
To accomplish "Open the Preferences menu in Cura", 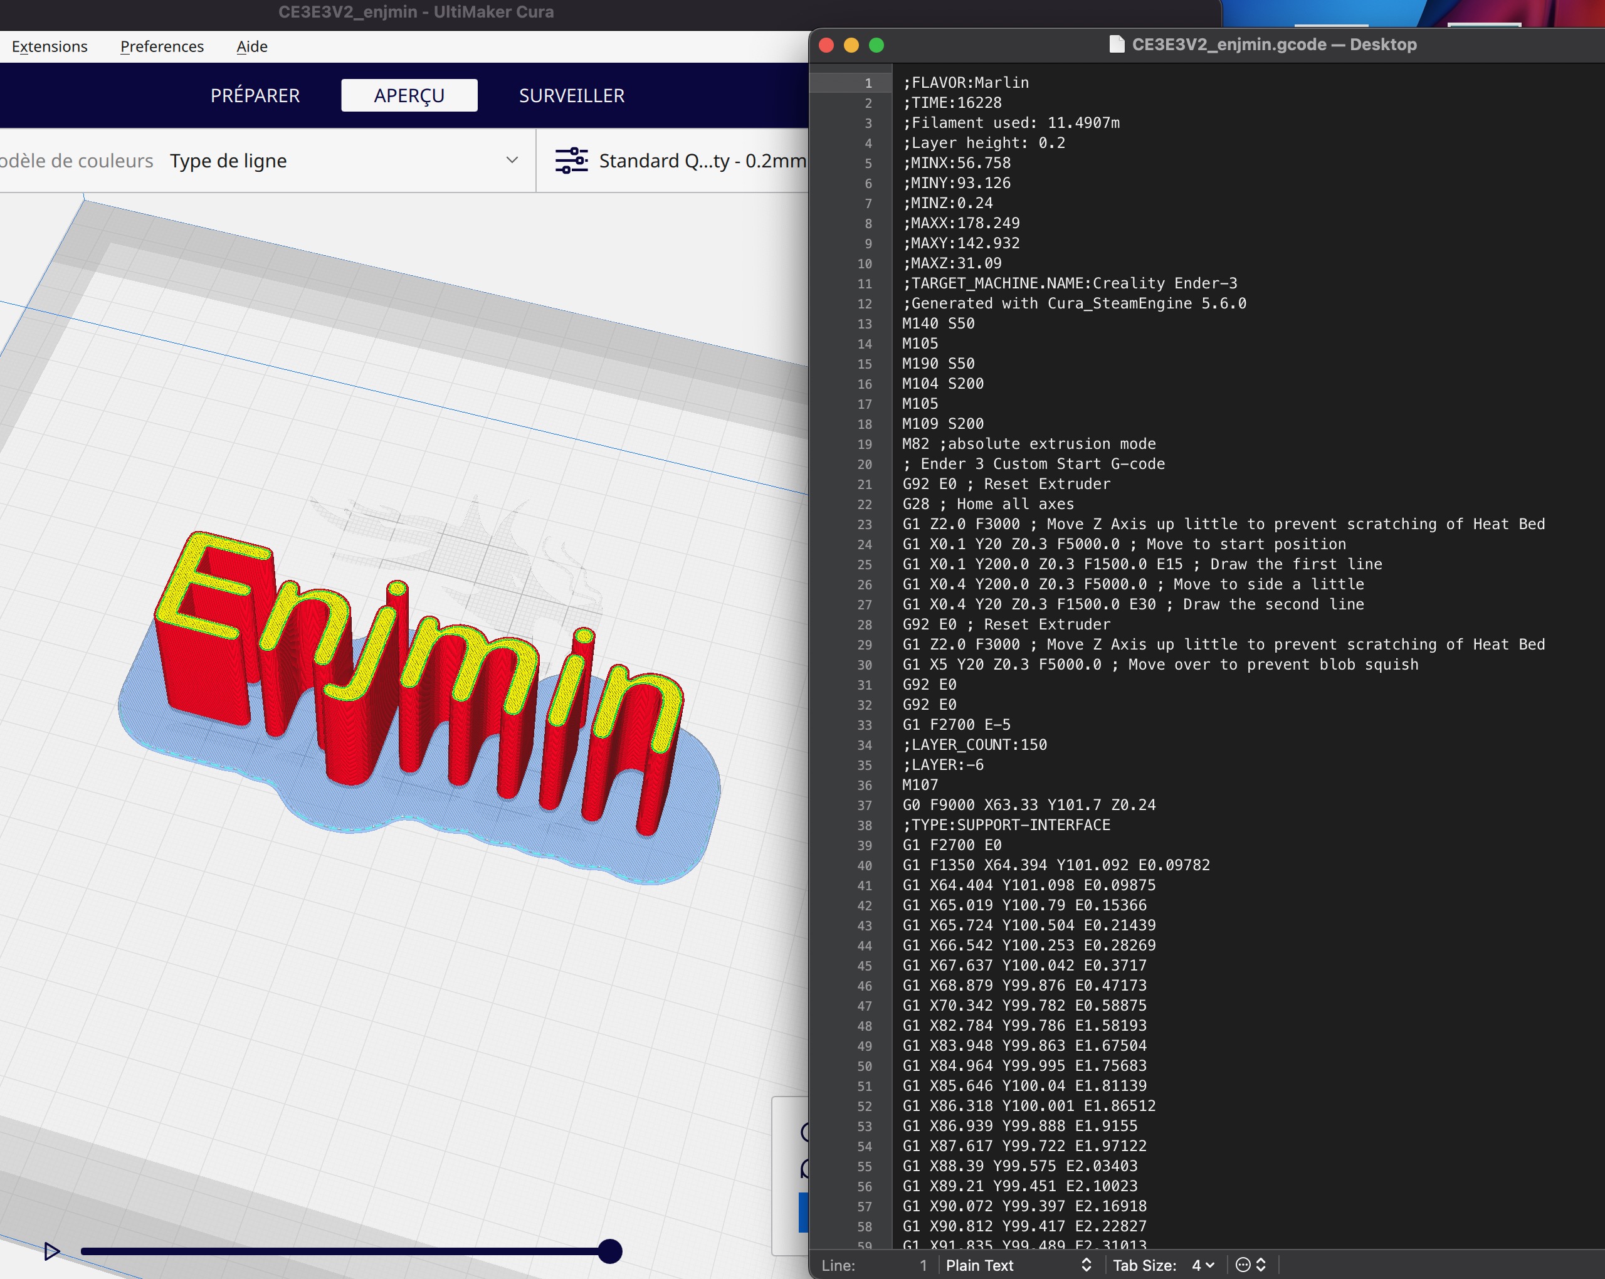I will 162,46.
